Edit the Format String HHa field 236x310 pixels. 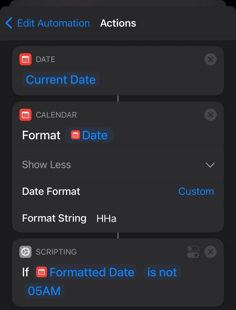[x=106, y=218]
